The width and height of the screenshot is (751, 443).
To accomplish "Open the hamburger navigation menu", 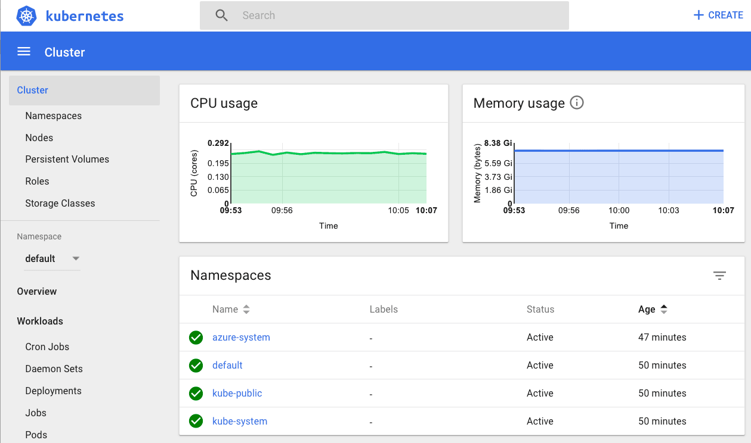I will (24, 52).
